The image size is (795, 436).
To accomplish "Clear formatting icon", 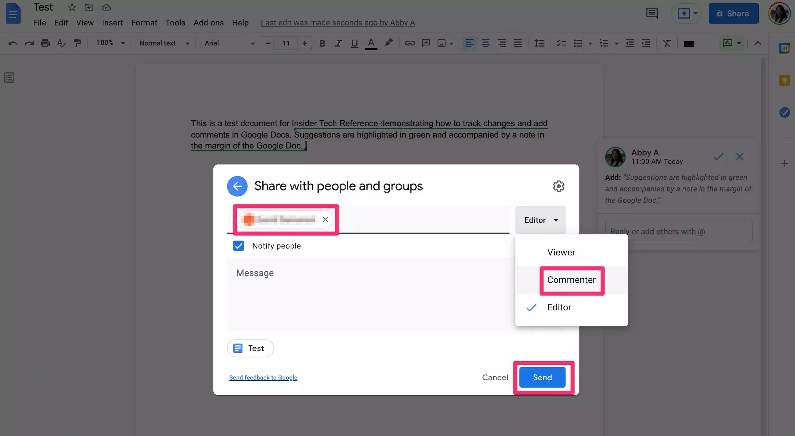I will point(667,43).
